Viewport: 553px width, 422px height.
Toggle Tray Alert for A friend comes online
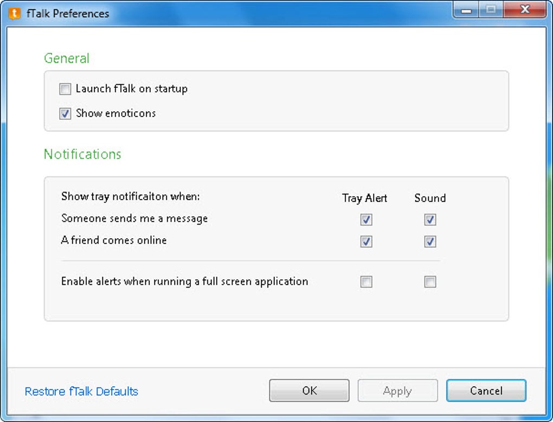pyautogui.click(x=366, y=242)
